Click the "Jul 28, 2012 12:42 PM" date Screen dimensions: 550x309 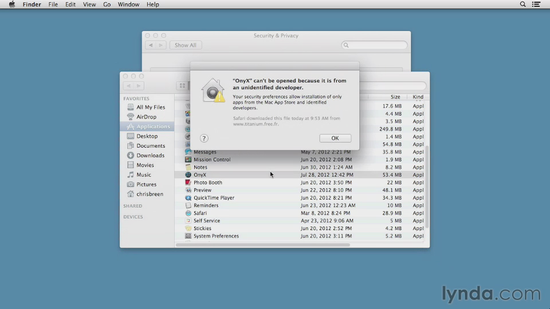327,175
